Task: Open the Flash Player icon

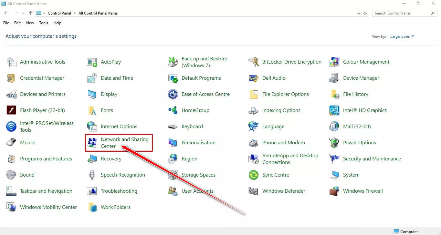Action: tap(11, 110)
